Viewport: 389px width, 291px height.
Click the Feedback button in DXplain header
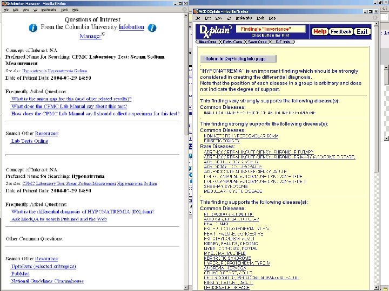click(341, 31)
